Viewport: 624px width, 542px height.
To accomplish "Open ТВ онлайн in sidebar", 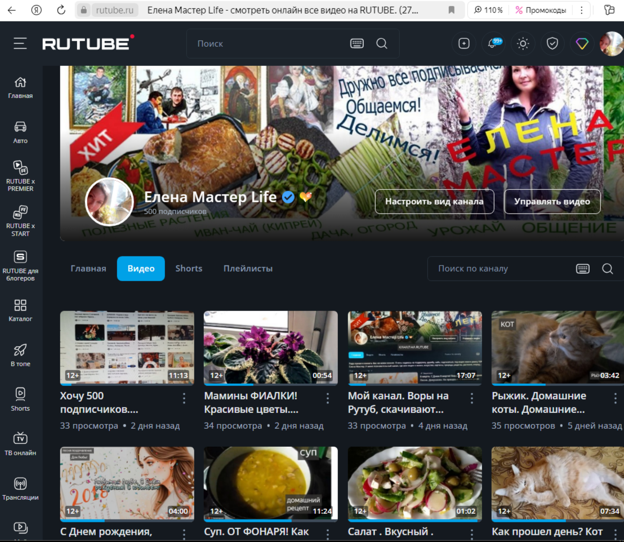I will click(x=20, y=445).
